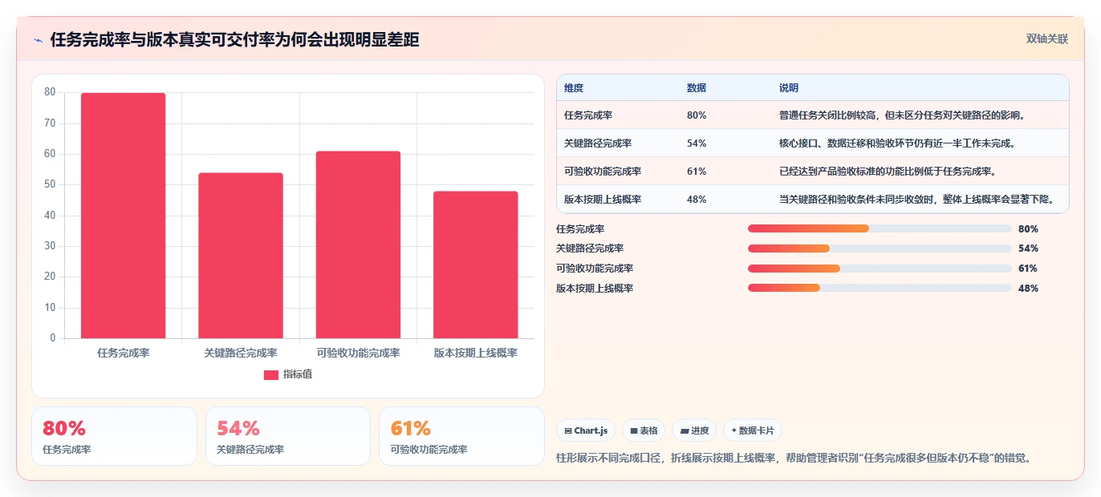Click the y-axis tick label 80
Image resolution: width=1101 pixels, height=497 pixels.
pyautogui.click(x=50, y=92)
